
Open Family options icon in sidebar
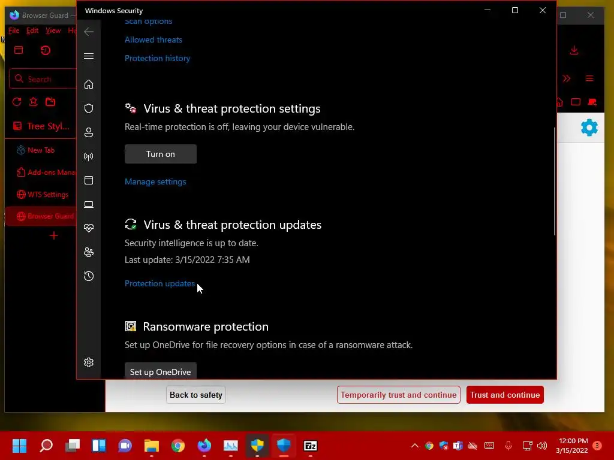point(89,252)
